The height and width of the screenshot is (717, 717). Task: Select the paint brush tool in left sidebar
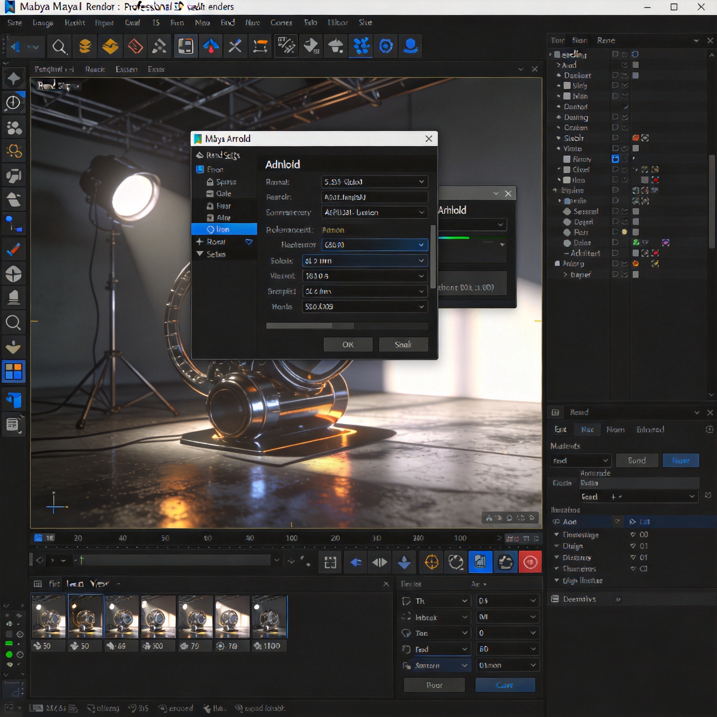click(x=14, y=250)
